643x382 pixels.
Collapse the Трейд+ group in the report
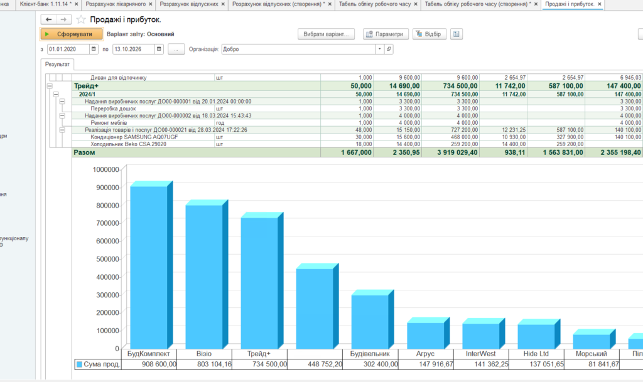point(50,86)
